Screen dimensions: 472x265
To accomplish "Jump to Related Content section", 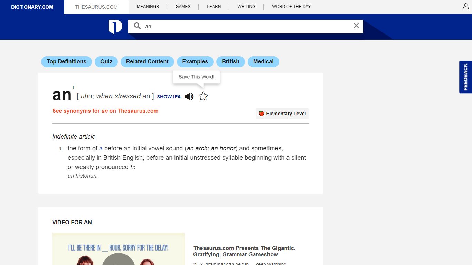I will tap(147, 62).
